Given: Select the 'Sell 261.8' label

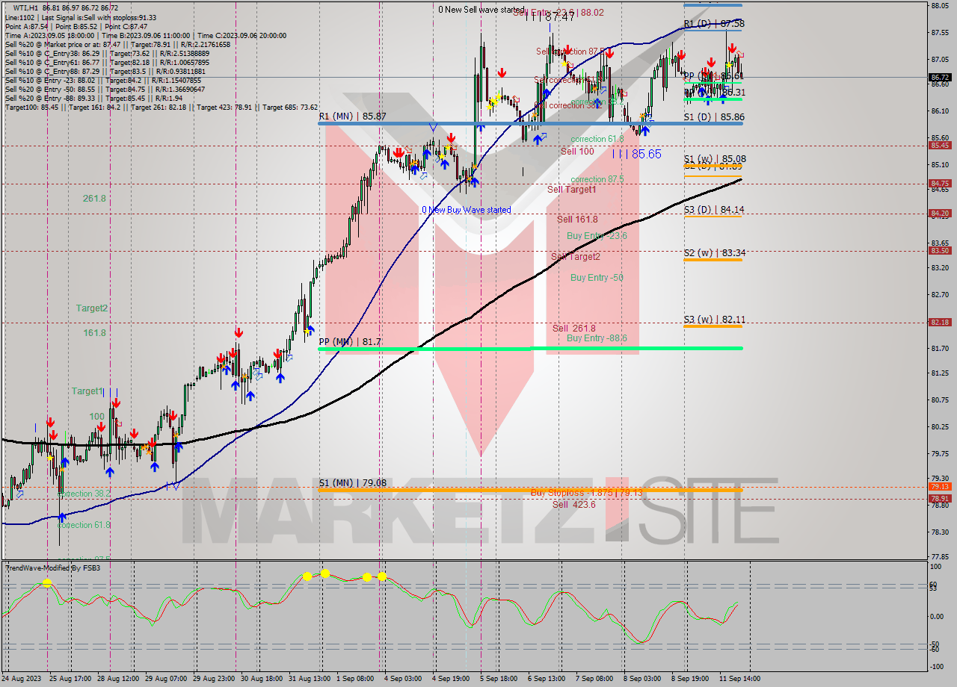Looking at the screenshot, I should 574,329.
